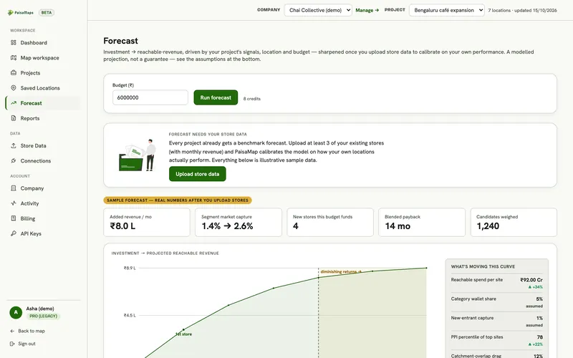This screenshot has width=573, height=358.
Task: Click the Run forecast button
Action: tap(216, 97)
